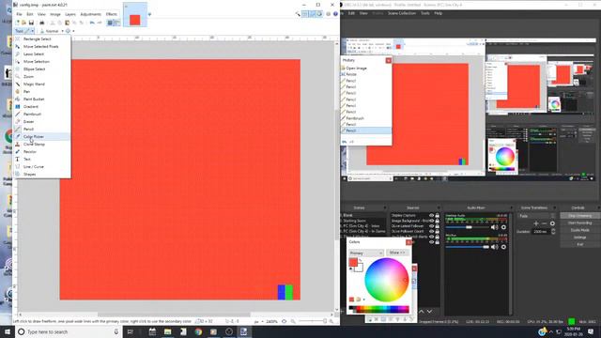Click the More >> button in Colors window
The width and height of the screenshot is (601, 338).
[396, 253]
